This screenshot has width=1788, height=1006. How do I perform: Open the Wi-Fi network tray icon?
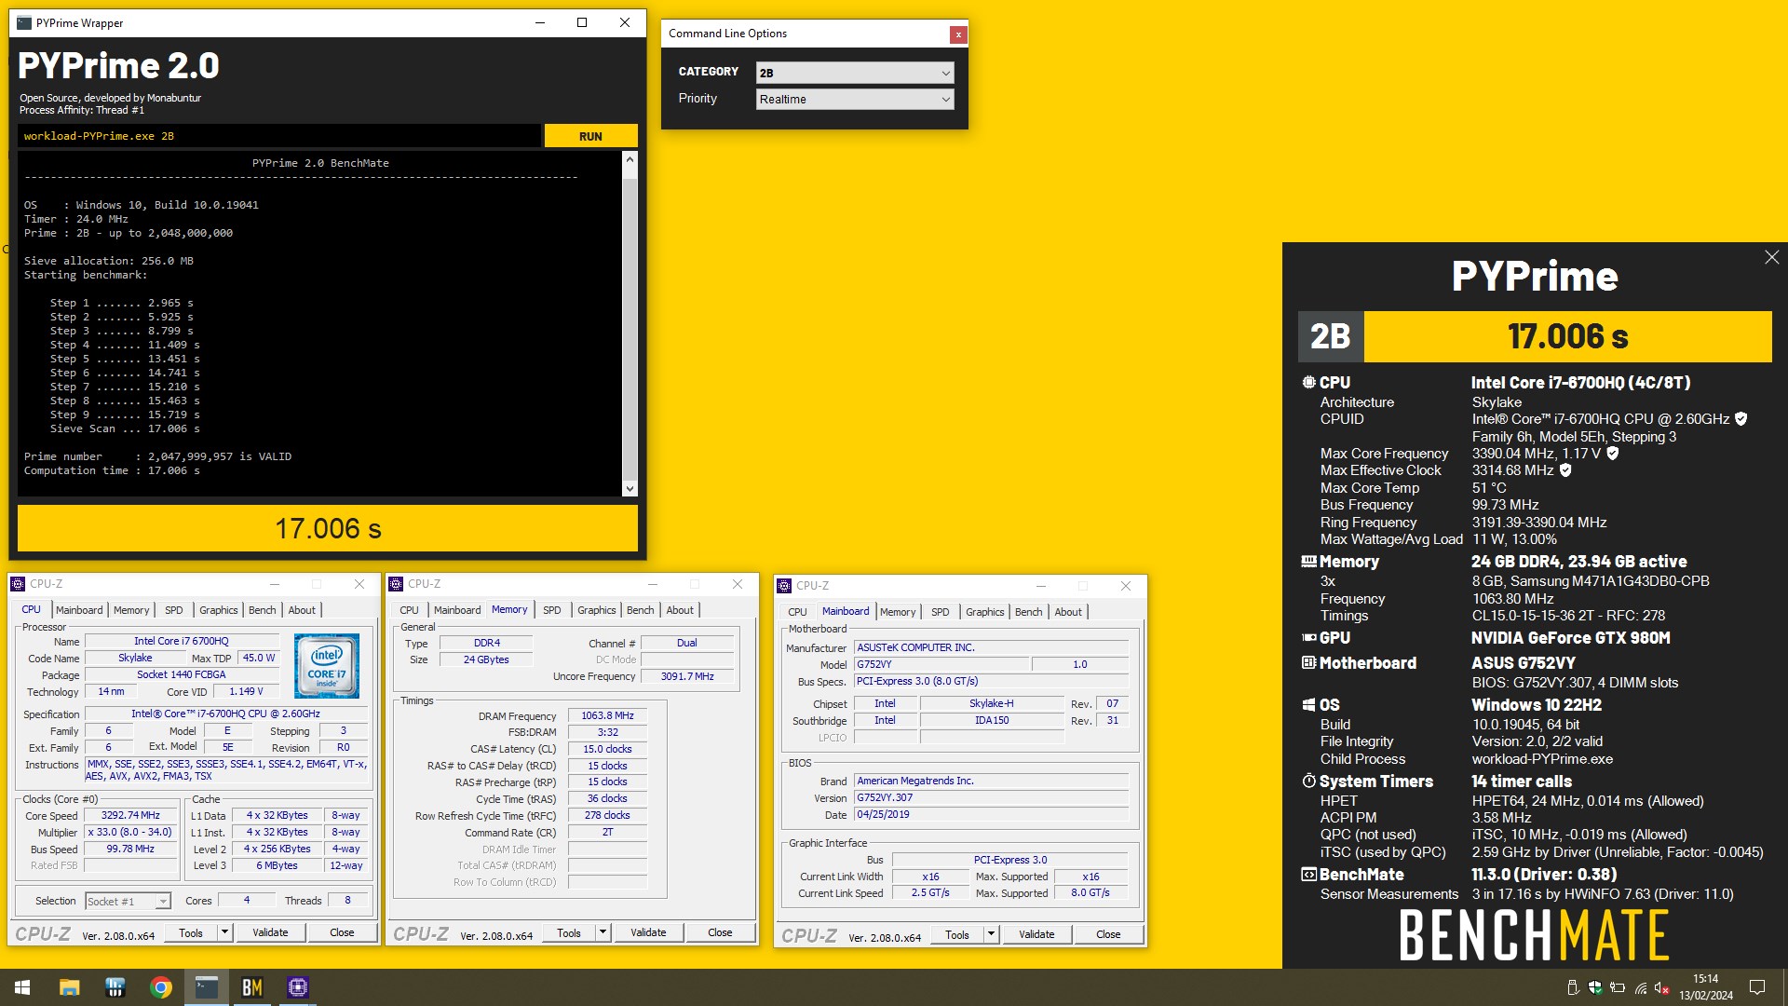(x=1640, y=987)
